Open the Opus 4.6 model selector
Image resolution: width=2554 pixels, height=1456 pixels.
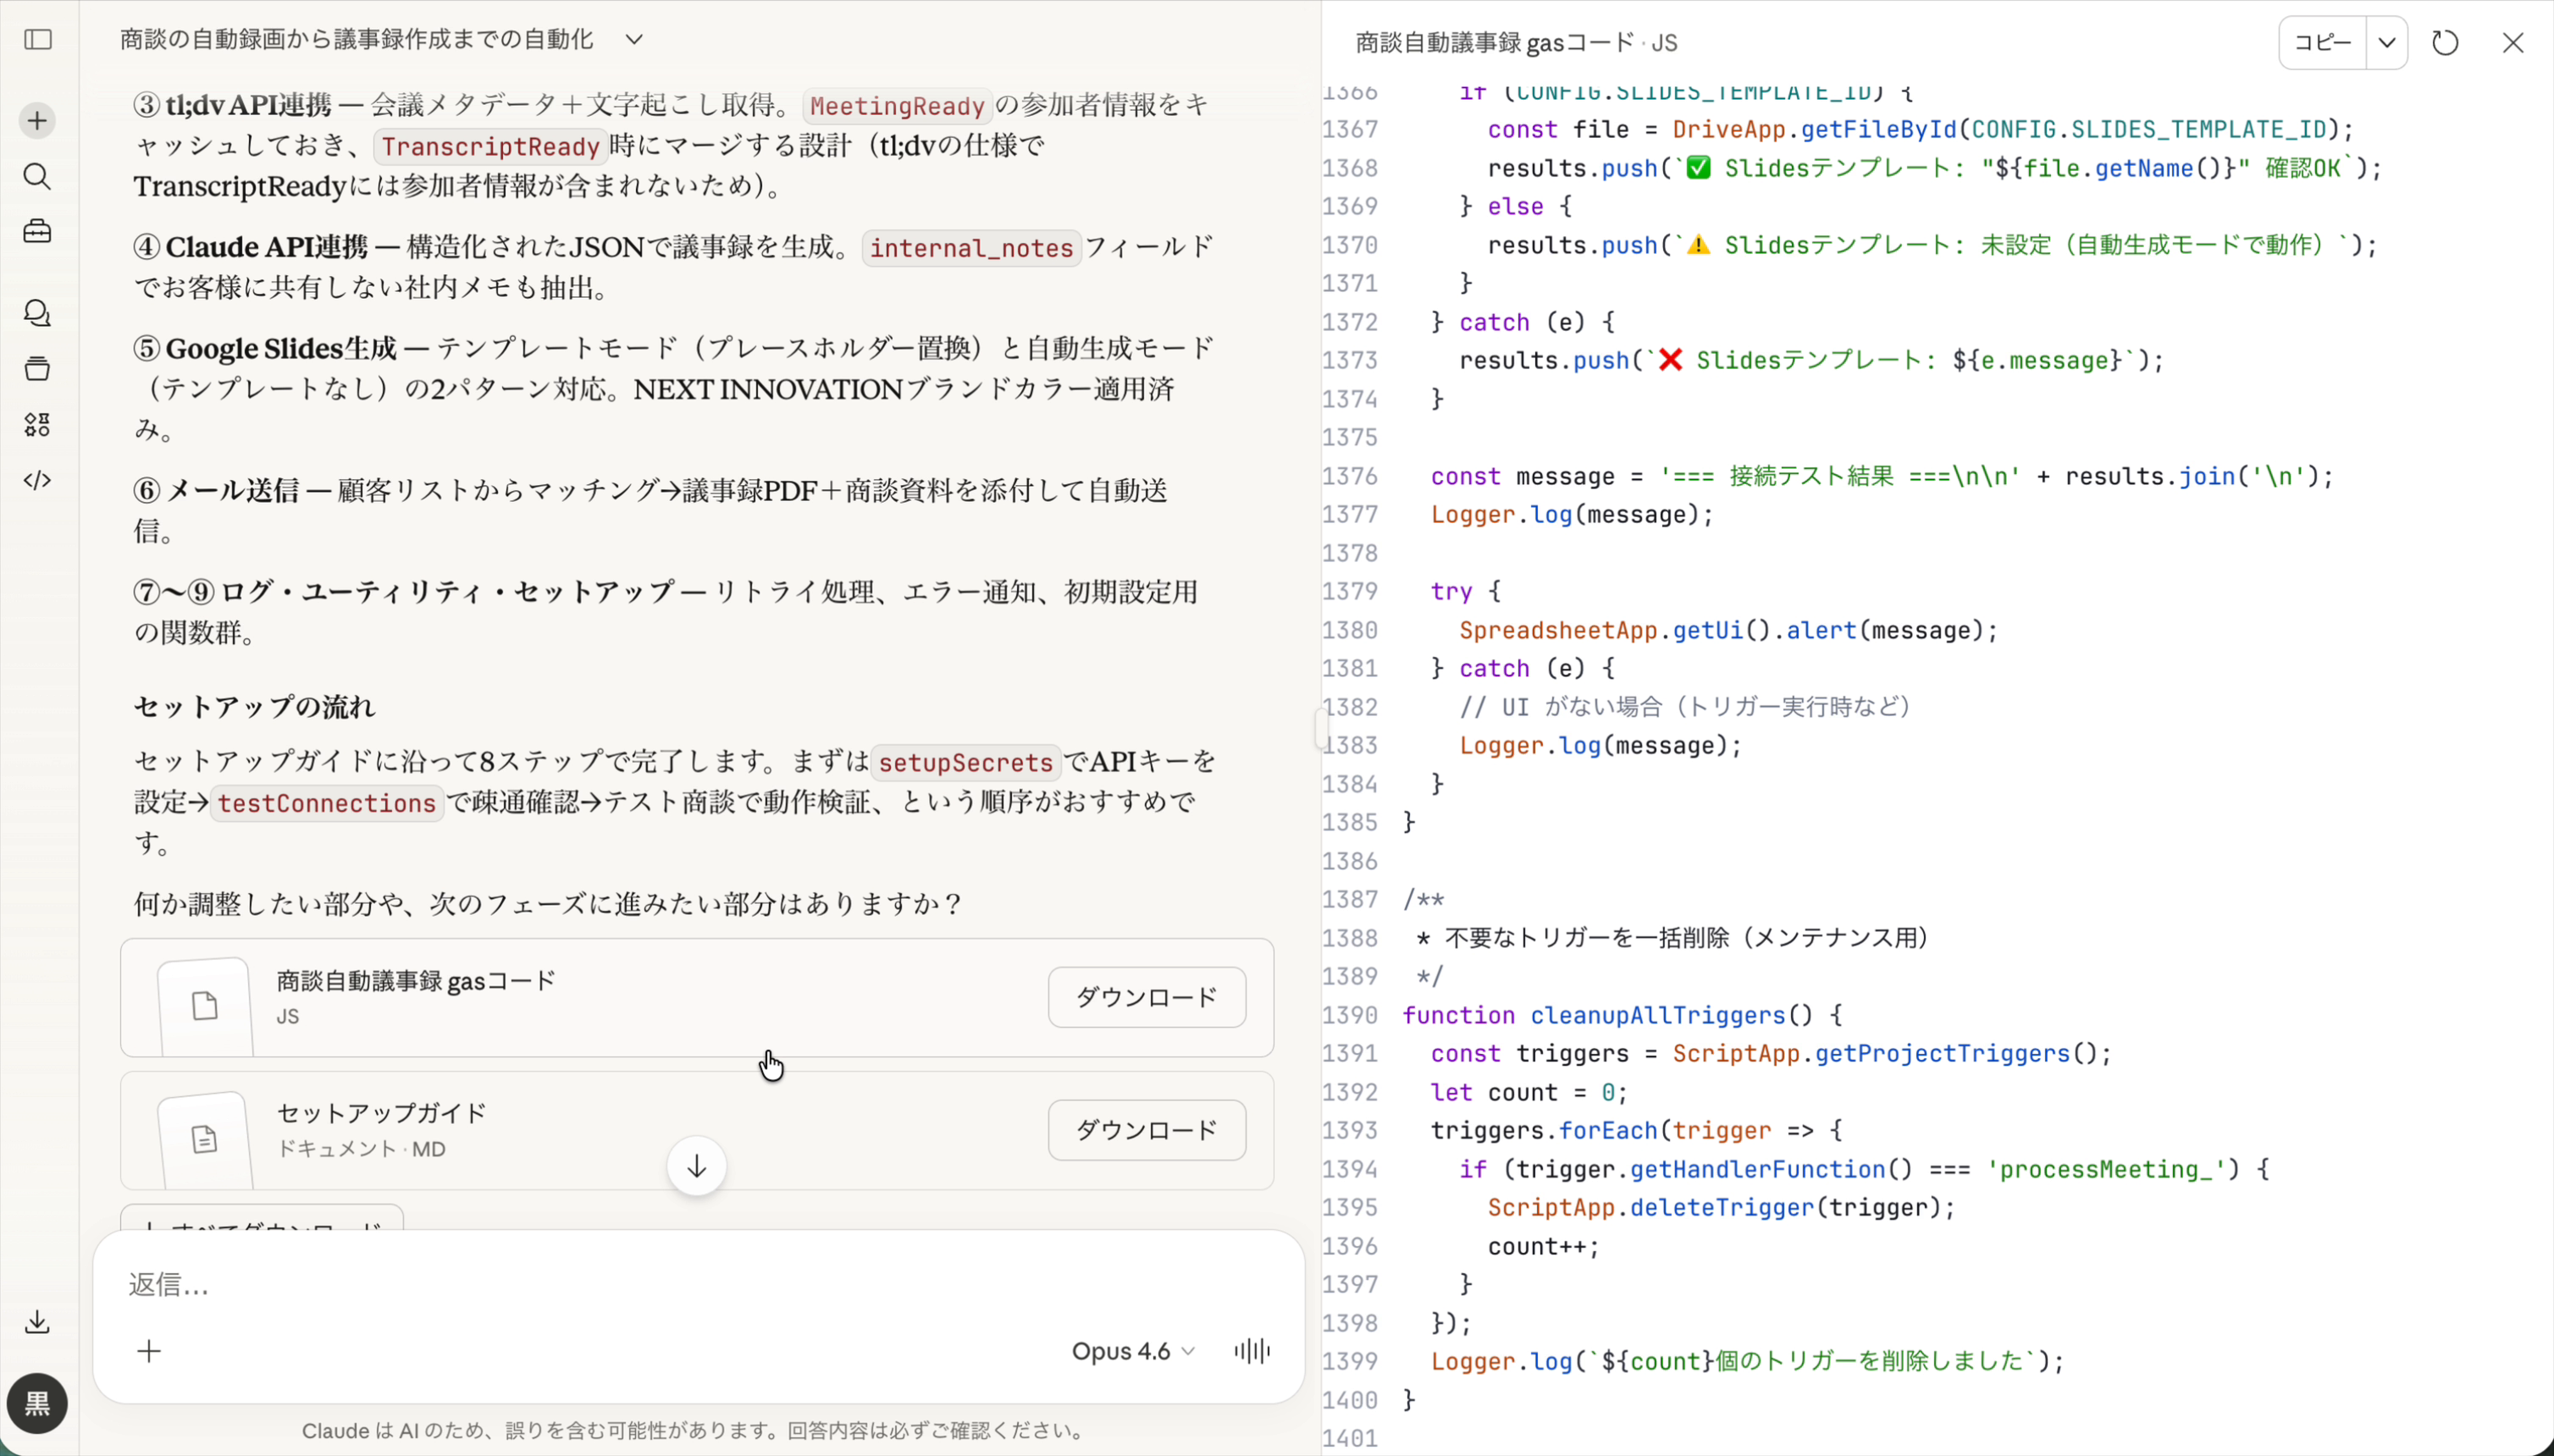1131,1351
